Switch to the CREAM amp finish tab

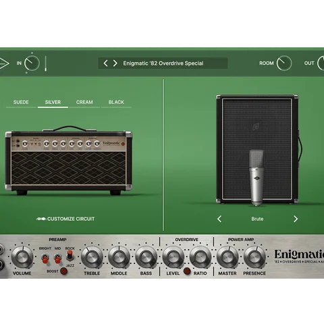(x=84, y=102)
